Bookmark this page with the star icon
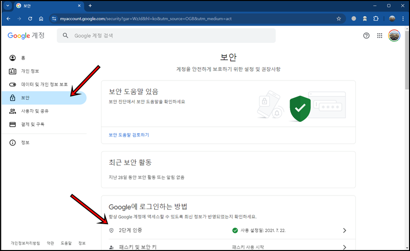410x251 pixels. [x=339, y=19]
